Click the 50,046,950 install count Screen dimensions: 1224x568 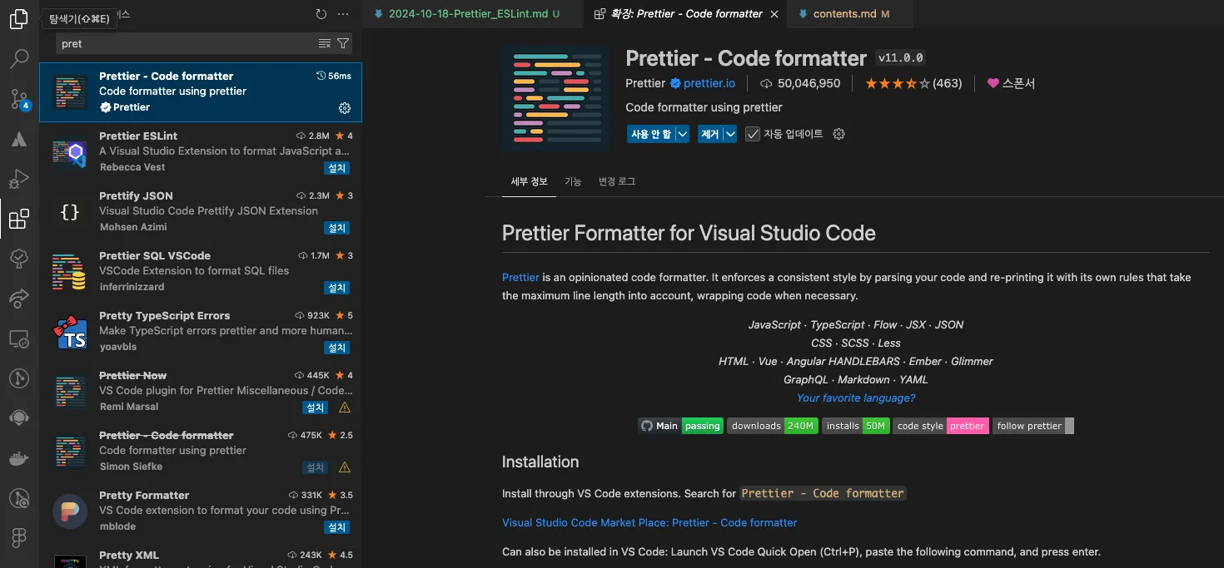pos(800,83)
